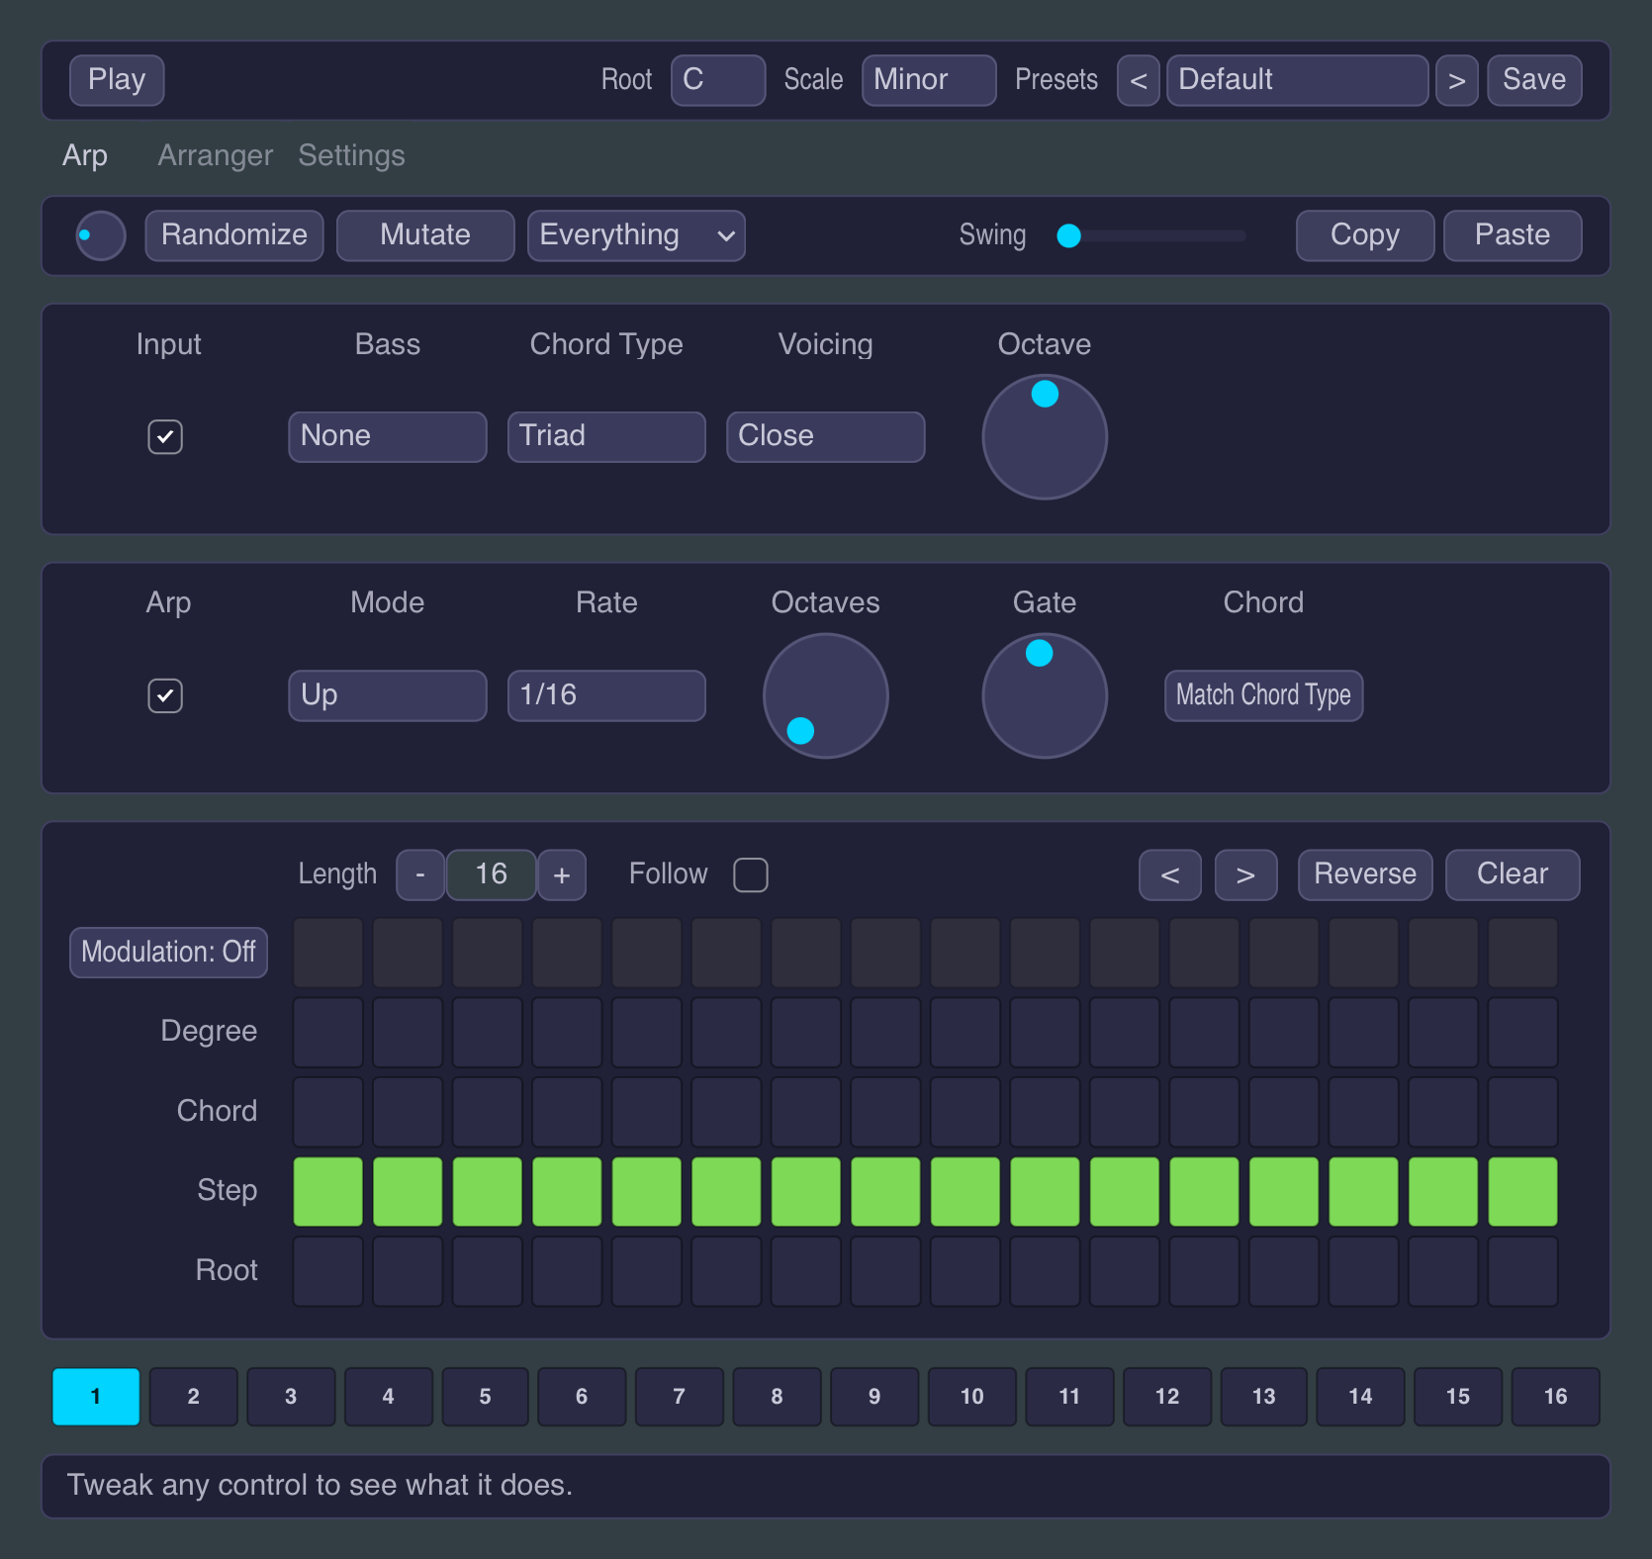This screenshot has height=1559, width=1652.
Task: Select pattern slot 3
Action: pyautogui.click(x=291, y=1397)
